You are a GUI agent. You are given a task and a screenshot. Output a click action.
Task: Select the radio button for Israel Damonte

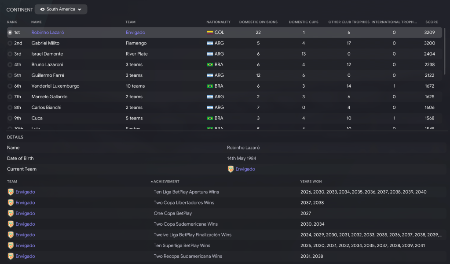(10, 54)
